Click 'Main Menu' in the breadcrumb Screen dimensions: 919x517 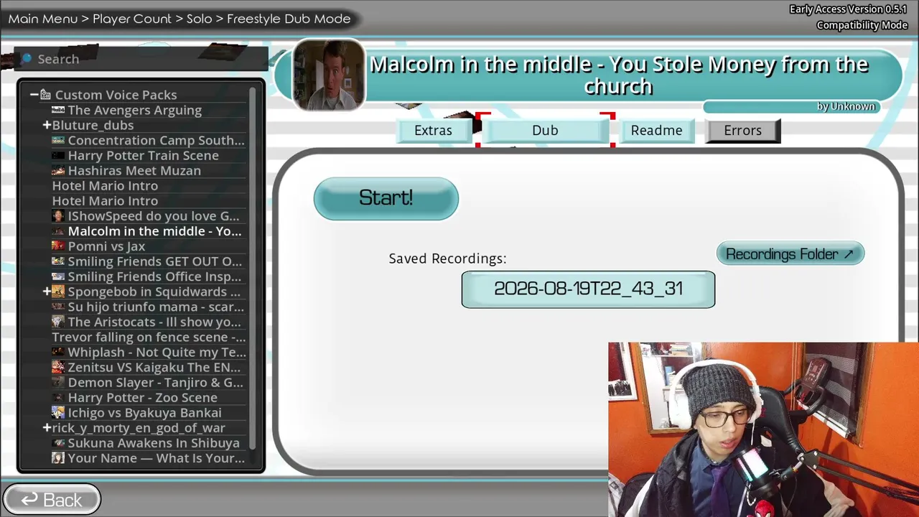(42, 19)
